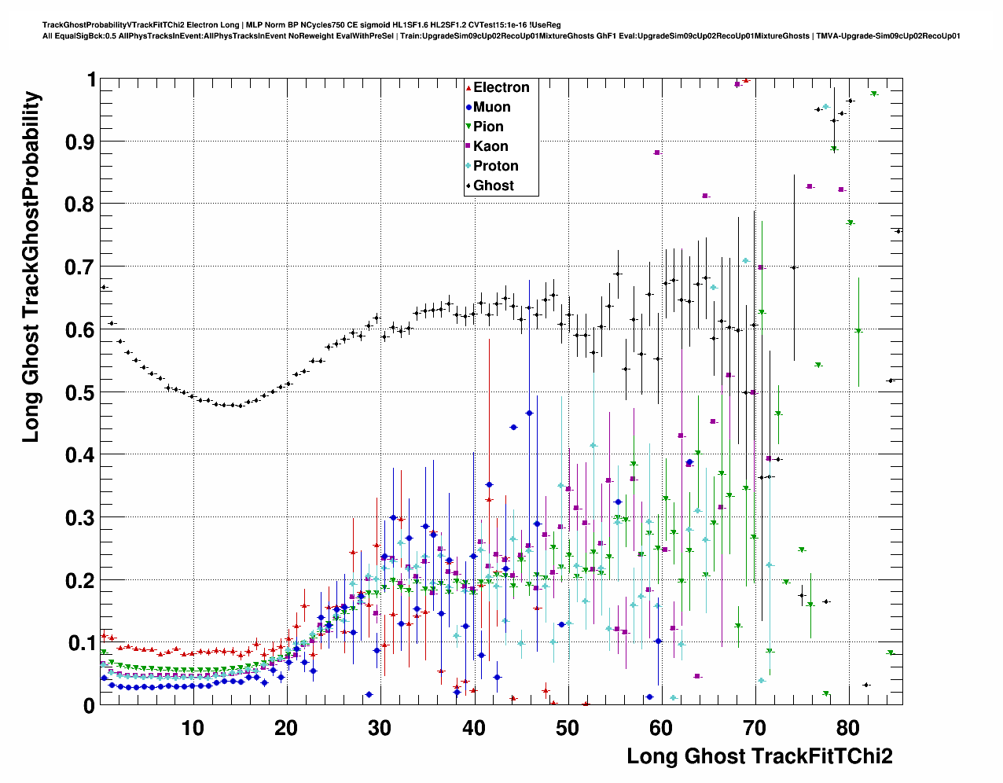Viewport: 1003px width, 783px height.
Task: Click the x-axis tick label 40
Action: [x=473, y=728]
